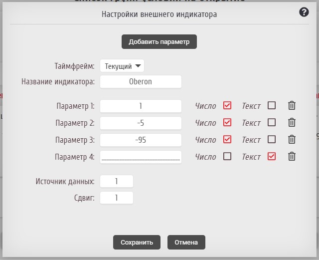Uncheck Число checkbox for Параметр 1
319x260 pixels.
[x=227, y=106]
